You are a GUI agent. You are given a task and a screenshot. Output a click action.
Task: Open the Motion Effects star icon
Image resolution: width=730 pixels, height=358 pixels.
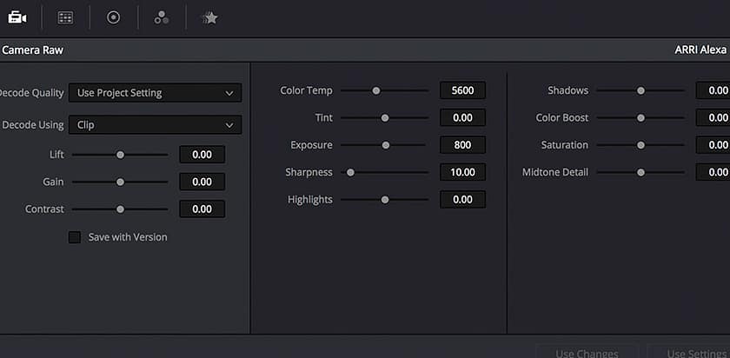209,17
